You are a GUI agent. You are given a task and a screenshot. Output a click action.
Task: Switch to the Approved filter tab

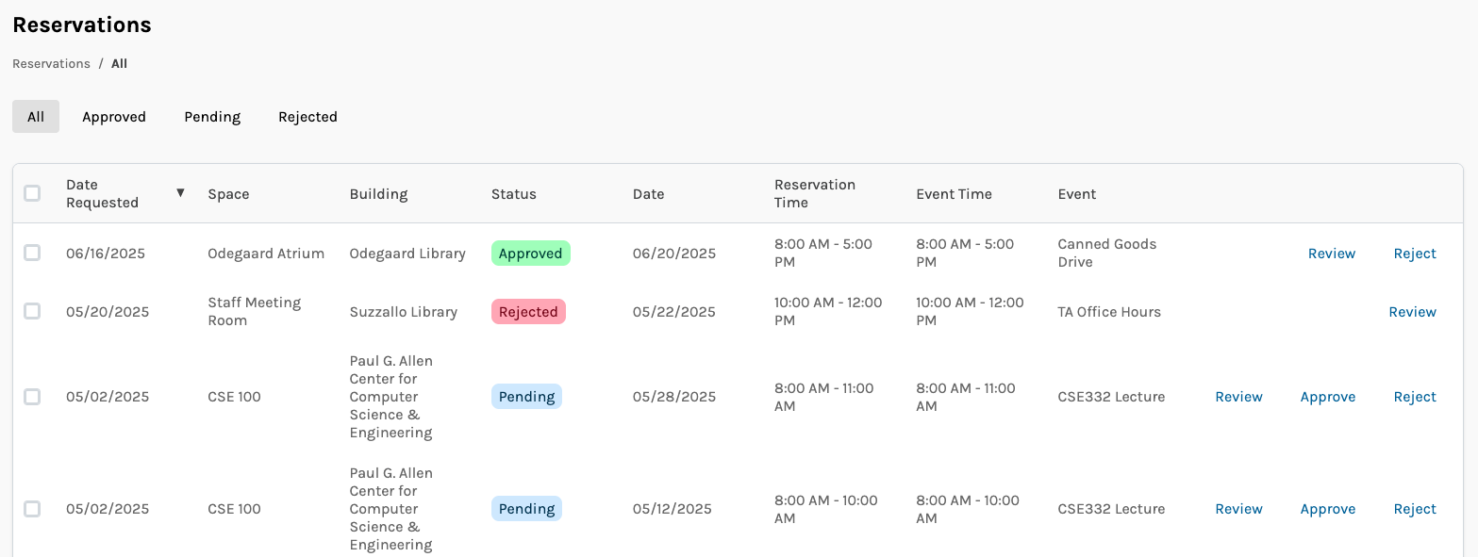pyautogui.click(x=113, y=116)
